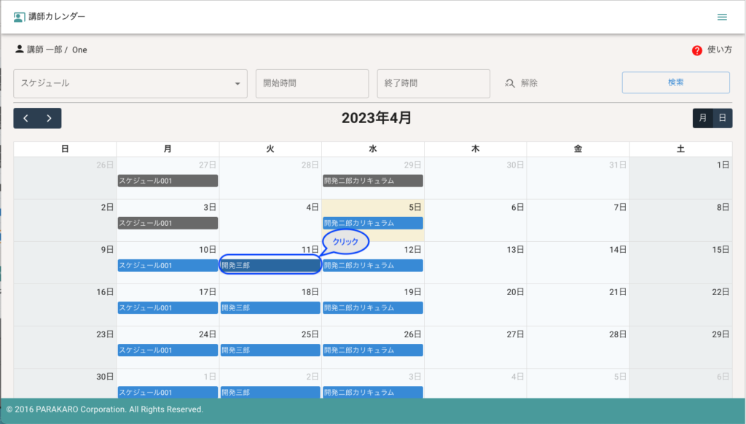746x424 pixels.
Task: Open the 使い方 help link
Action: click(x=719, y=50)
